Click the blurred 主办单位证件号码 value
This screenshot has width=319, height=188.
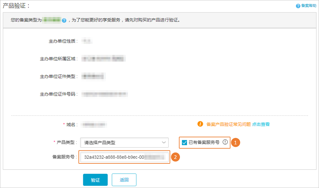(x=105, y=94)
